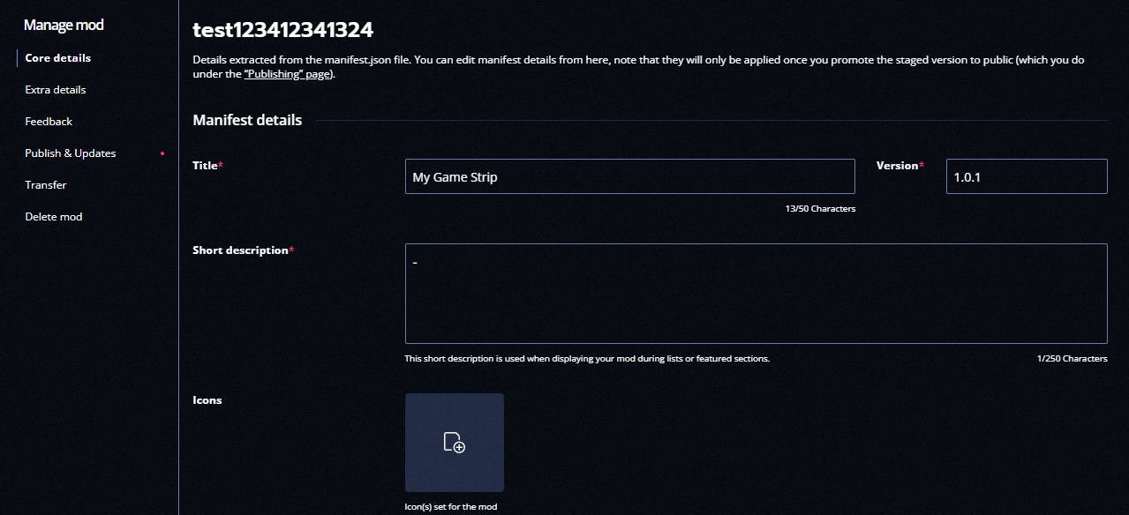Click the test123412341324 mod name heading
The width and height of the screenshot is (1129, 515).
click(282, 30)
